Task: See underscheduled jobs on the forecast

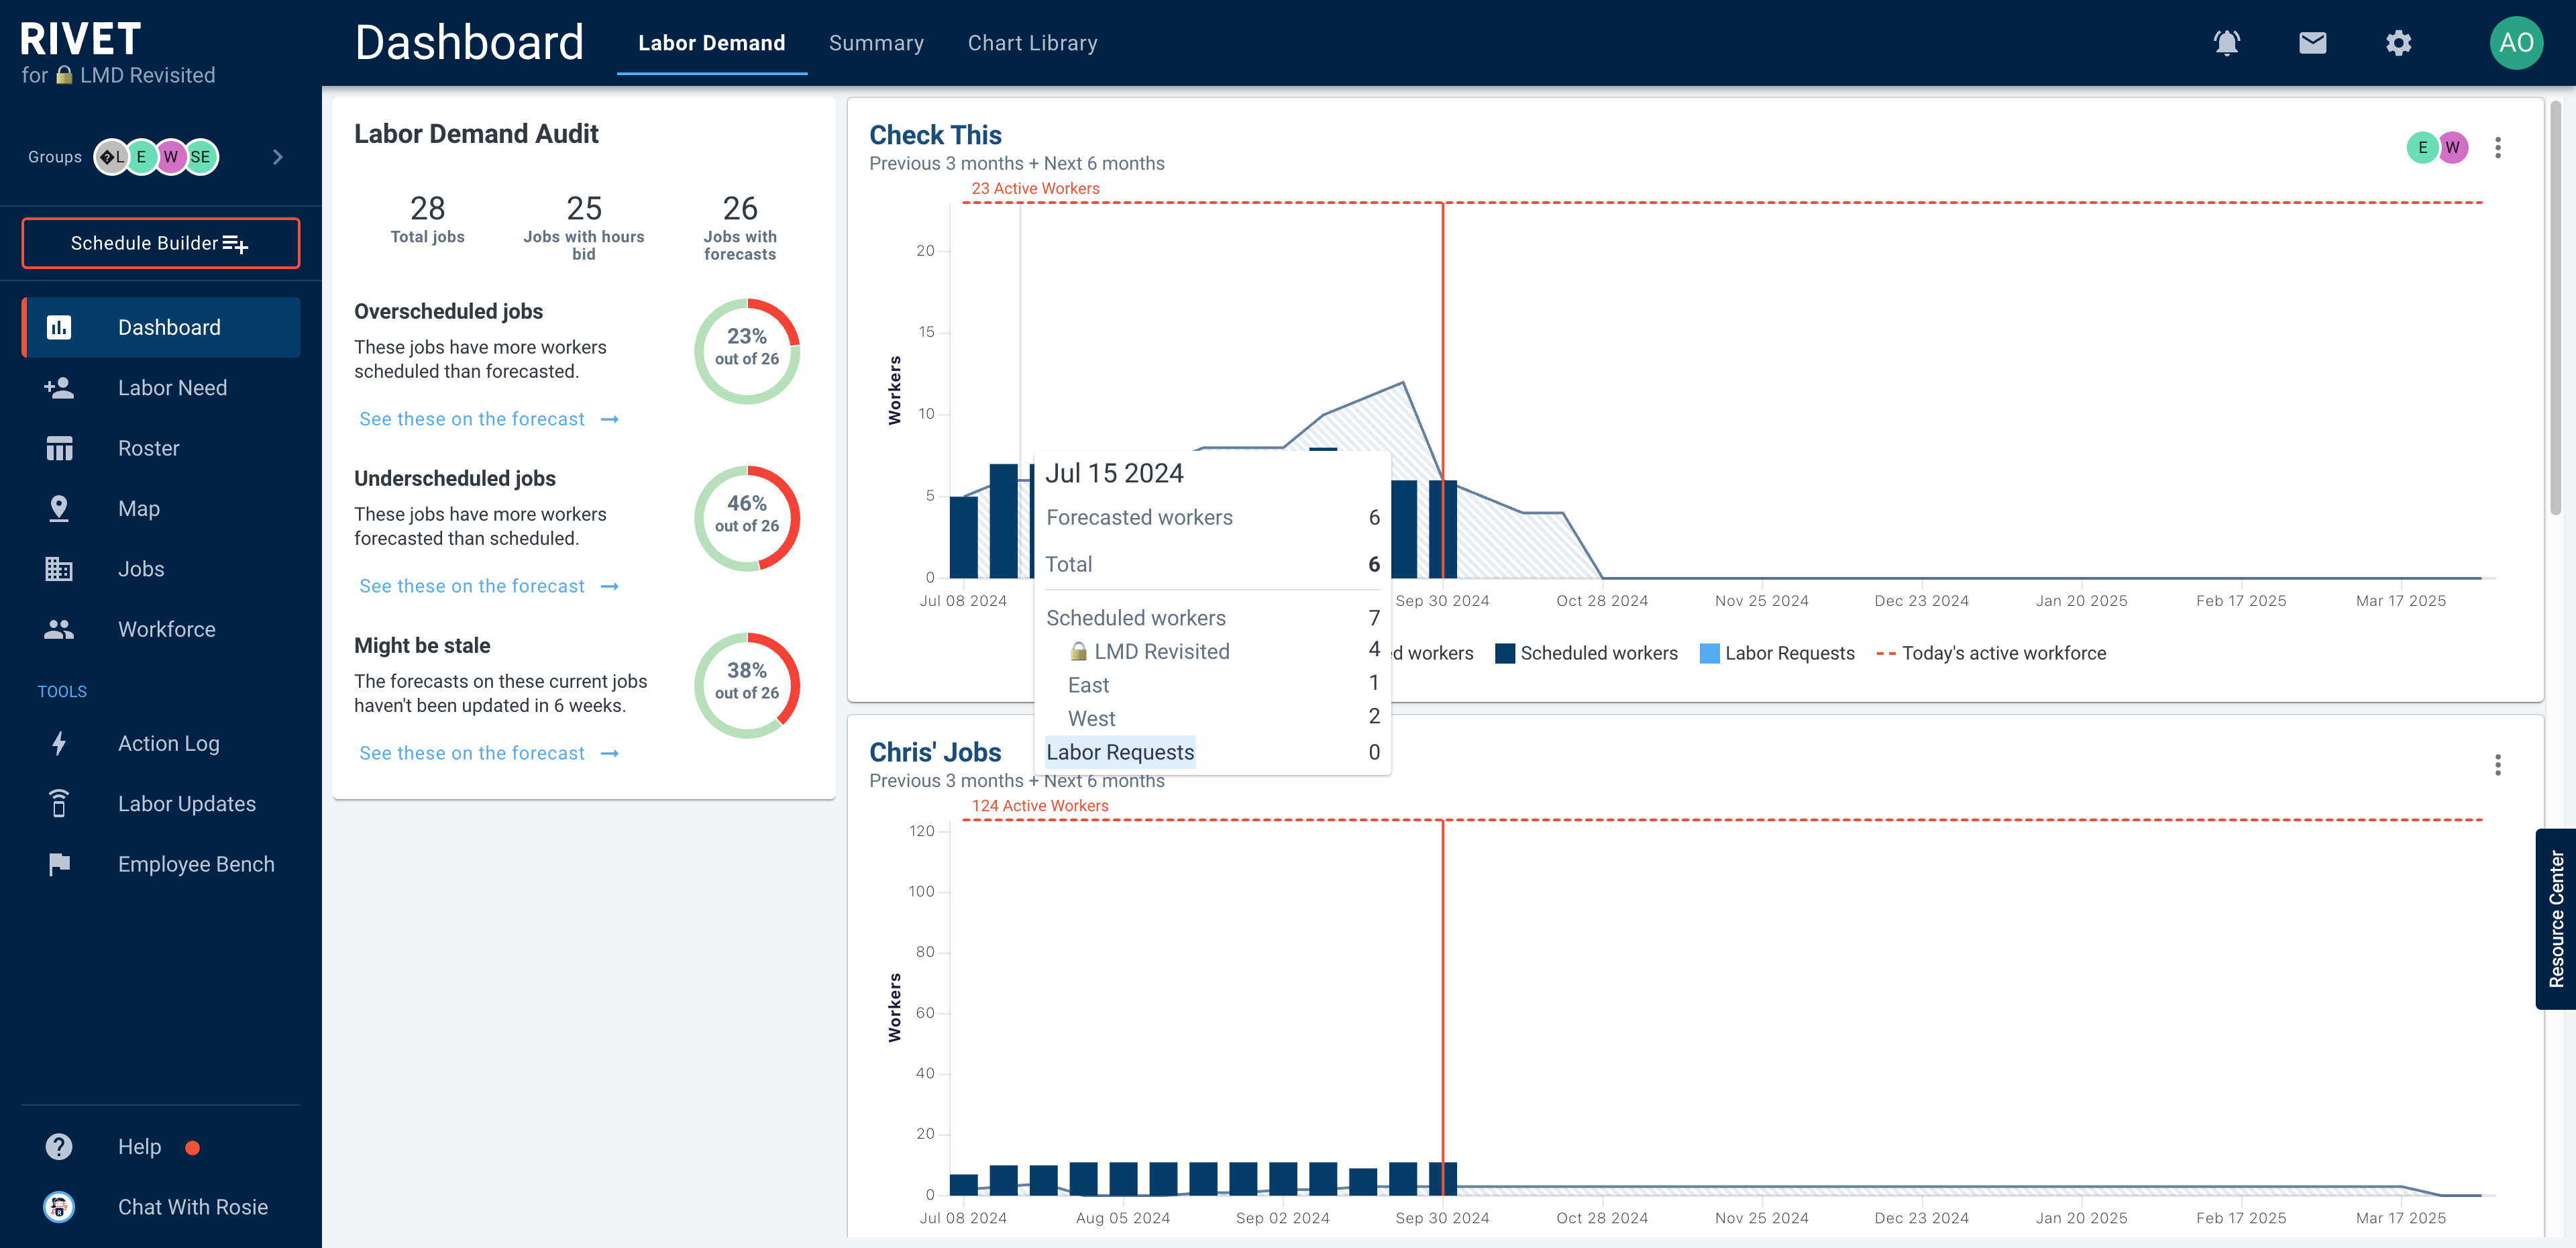Action: point(489,586)
